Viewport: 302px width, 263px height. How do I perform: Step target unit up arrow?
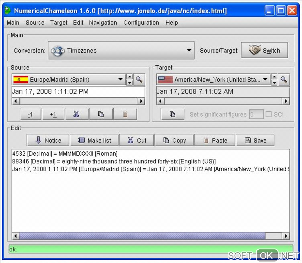tap(274, 77)
